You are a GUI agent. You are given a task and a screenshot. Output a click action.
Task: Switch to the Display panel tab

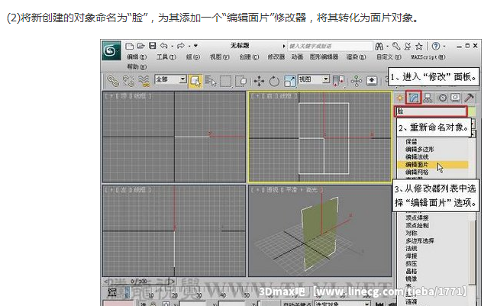(456, 98)
